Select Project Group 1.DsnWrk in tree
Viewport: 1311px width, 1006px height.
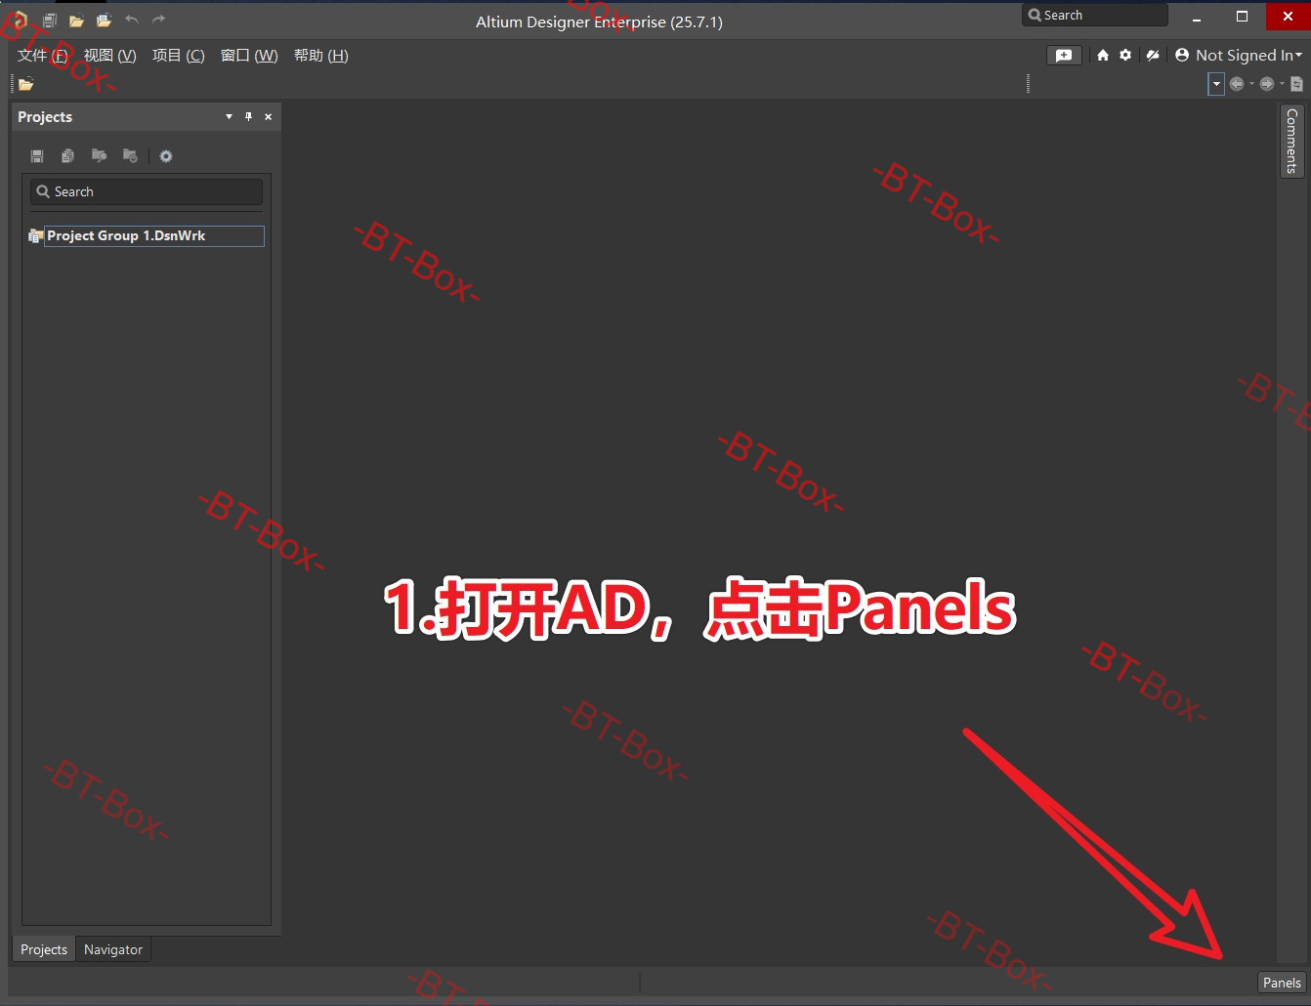pos(154,236)
